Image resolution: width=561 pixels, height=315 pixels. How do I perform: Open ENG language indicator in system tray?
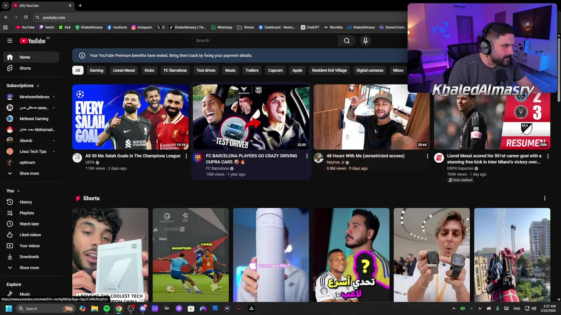click(x=517, y=308)
